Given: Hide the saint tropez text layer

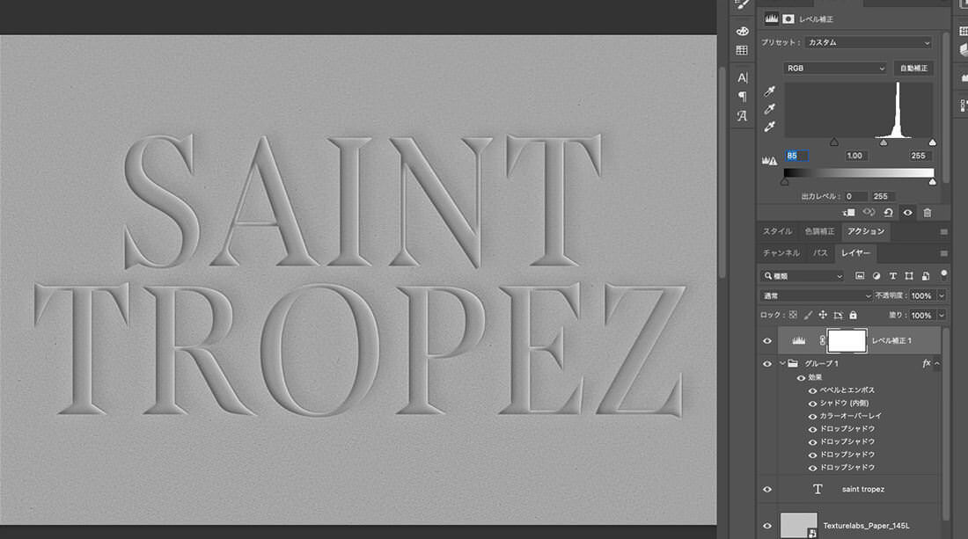Looking at the screenshot, I should click(767, 489).
